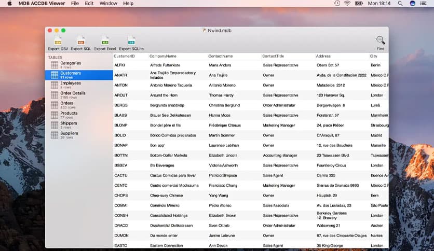Click the Export SQLite toolbar icon
The height and width of the screenshot is (251, 434).
point(131,40)
